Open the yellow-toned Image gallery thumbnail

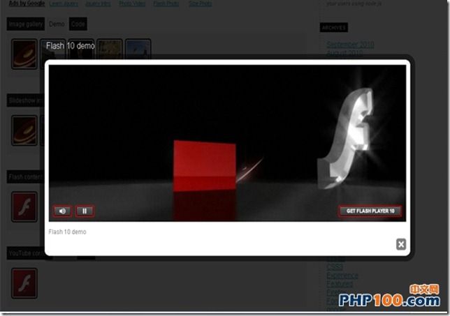(x=109, y=49)
